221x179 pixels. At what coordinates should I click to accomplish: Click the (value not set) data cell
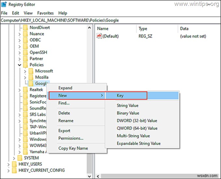pos(193,36)
